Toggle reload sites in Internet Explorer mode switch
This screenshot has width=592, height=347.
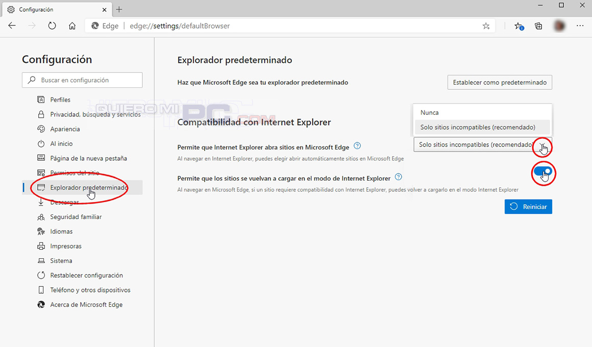click(543, 171)
